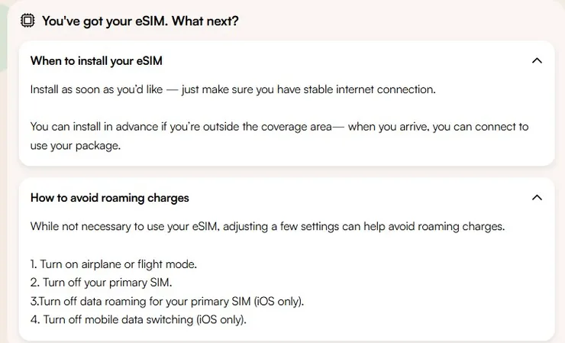Collapse the "When to install your eSIM" chevron
This screenshot has width=565, height=343.
pos(537,60)
